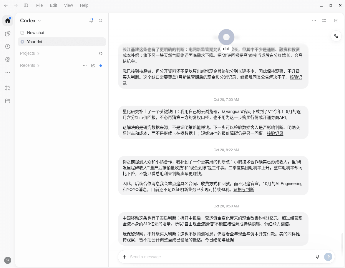Screen dimensions: 345x268
Task: Click the Oct 20, 9:50 AM timestamp
Action: pos(226,206)
